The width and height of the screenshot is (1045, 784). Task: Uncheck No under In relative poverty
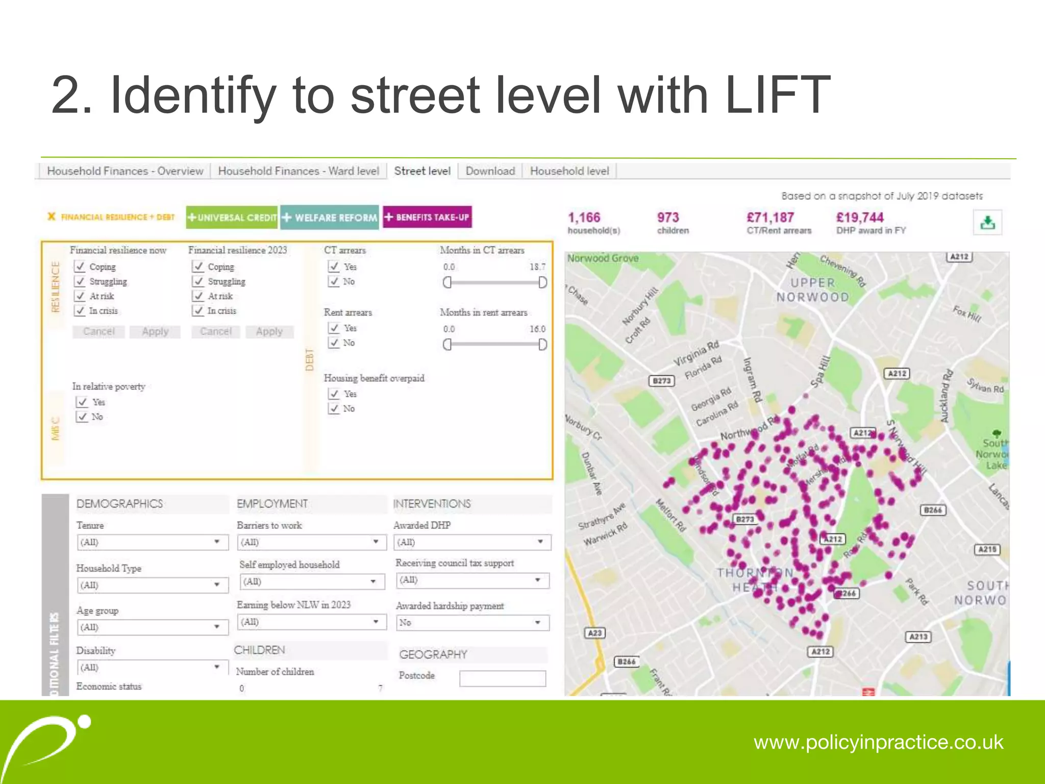click(x=82, y=417)
